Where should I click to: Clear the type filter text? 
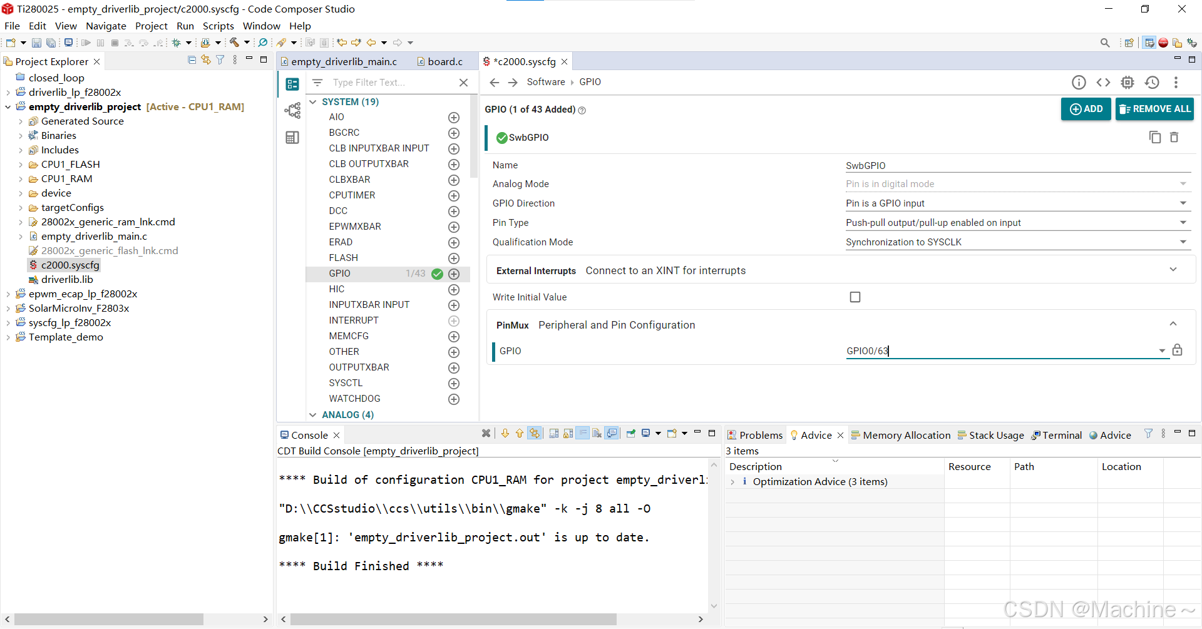(463, 83)
